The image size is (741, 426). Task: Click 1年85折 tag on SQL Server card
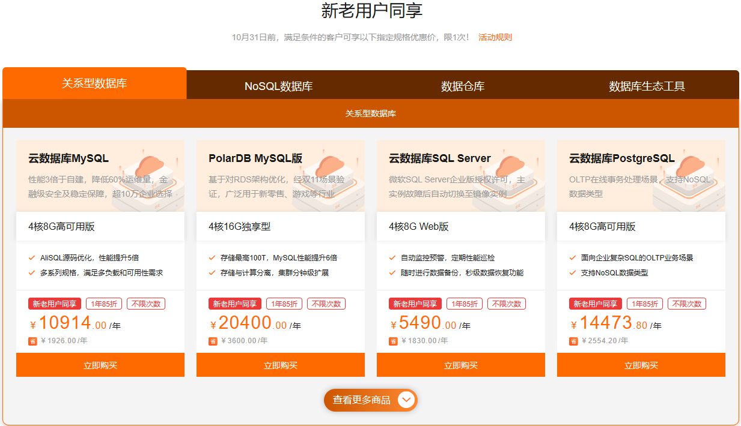465,304
